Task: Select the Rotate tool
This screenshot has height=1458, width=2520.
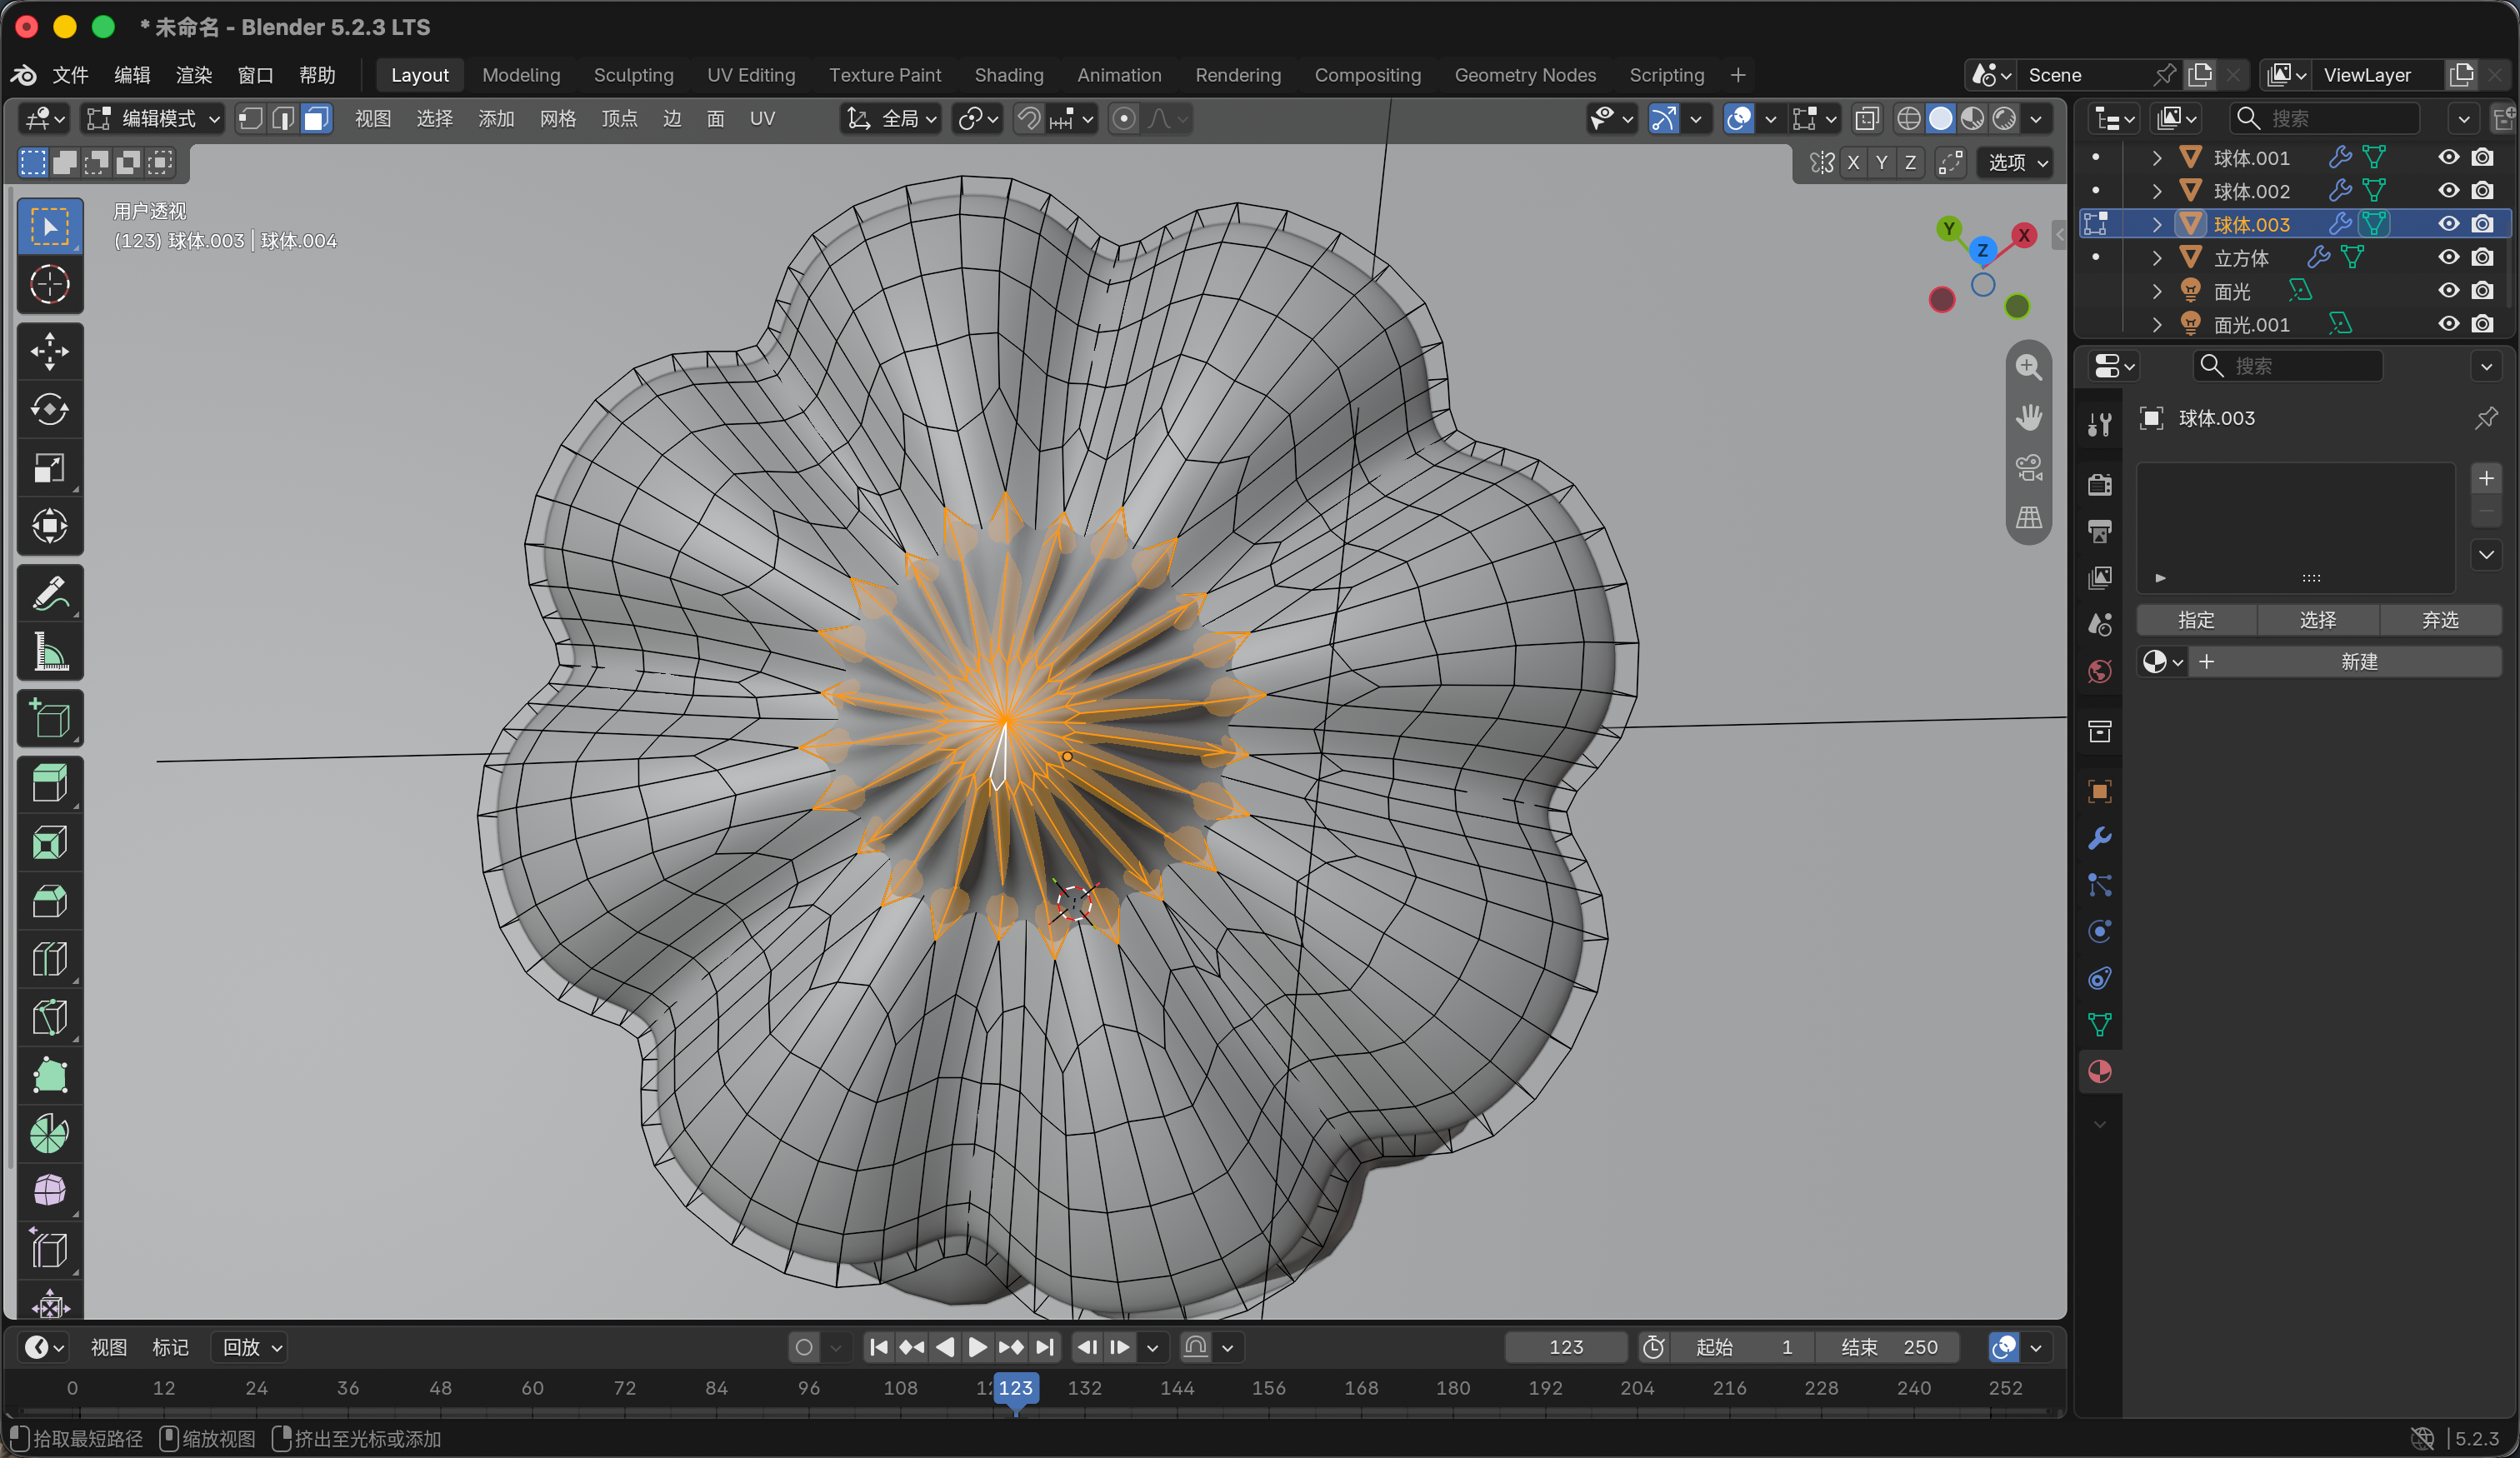Action: pyautogui.click(x=50, y=409)
